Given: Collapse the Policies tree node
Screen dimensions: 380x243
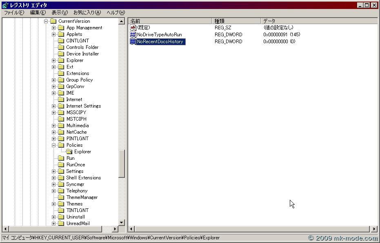Looking at the screenshot, I should pyautogui.click(x=53, y=145).
